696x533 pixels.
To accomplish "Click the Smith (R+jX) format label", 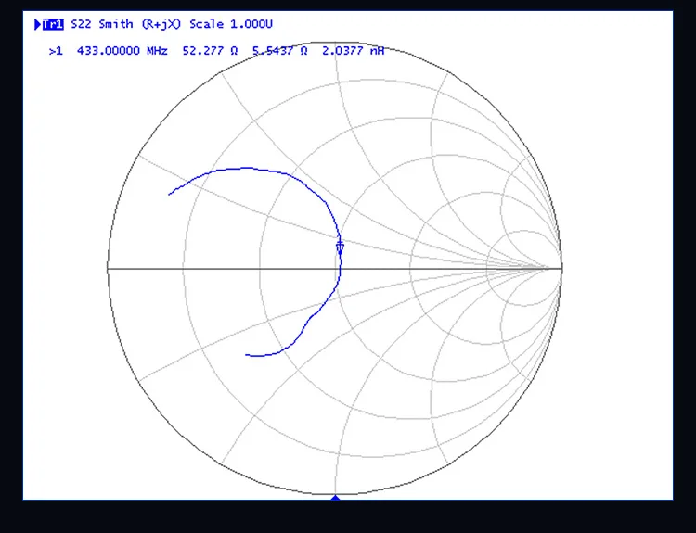I will pos(140,24).
